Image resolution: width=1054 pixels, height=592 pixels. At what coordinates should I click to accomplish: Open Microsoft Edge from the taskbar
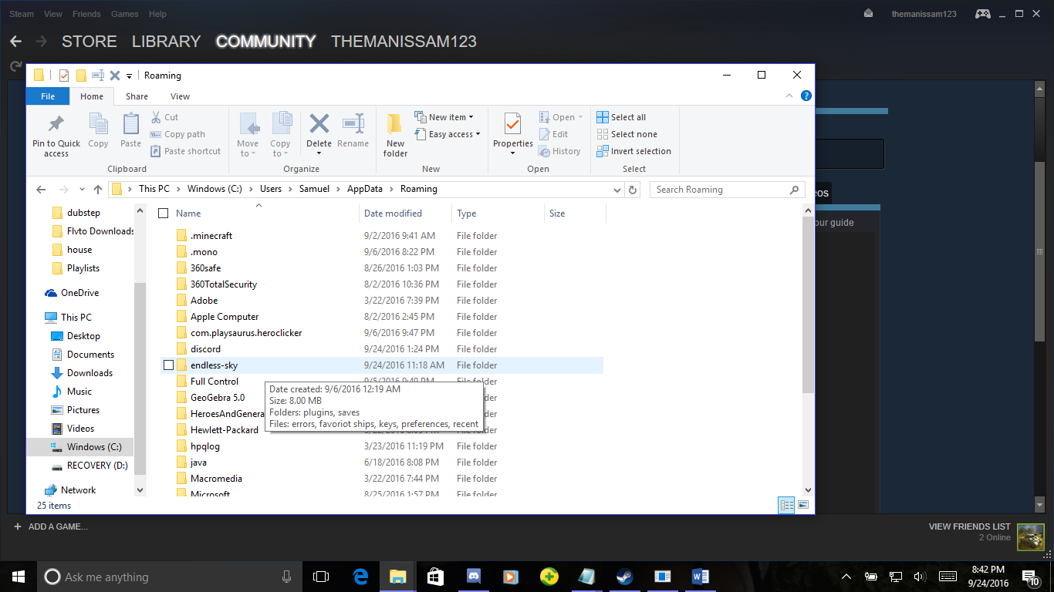360,577
